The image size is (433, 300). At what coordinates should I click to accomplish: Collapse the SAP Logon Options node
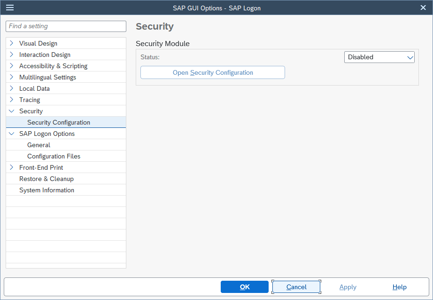pyautogui.click(x=12, y=134)
